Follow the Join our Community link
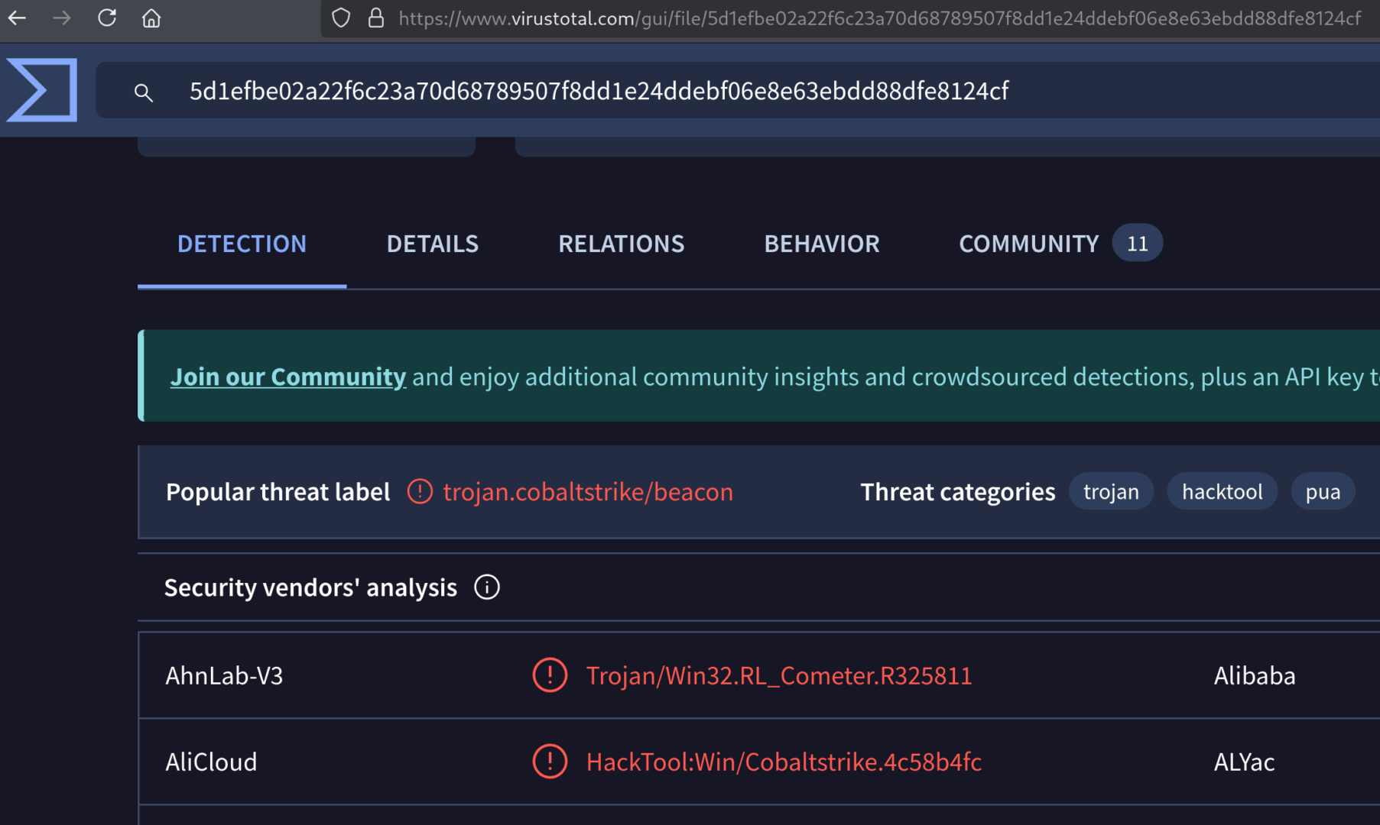This screenshot has height=825, width=1380. (287, 377)
